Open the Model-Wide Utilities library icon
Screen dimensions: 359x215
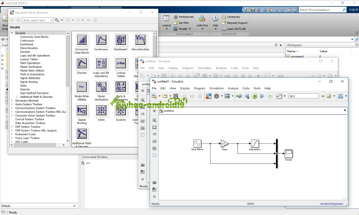pyautogui.click(x=82, y=87)
